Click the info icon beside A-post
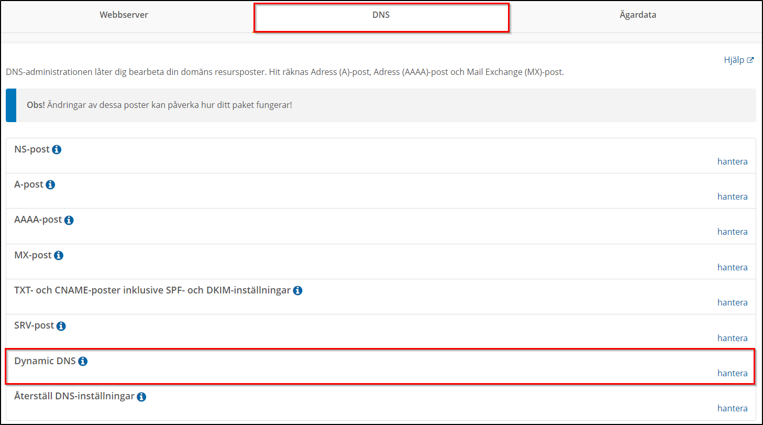763x425 pixels. click(x=50, y=185)
